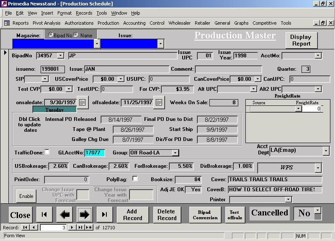Expand the WPS combo box
This screenshot has height=241, width=335.
(318, 168)
